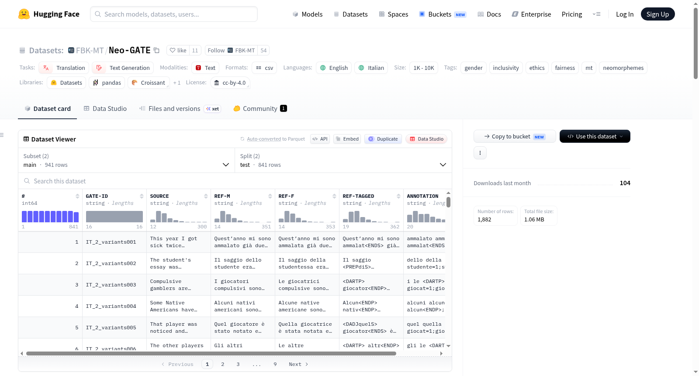Click the table horizontal scrollbar
The image size is (699, 376).
tap(211, 353)
